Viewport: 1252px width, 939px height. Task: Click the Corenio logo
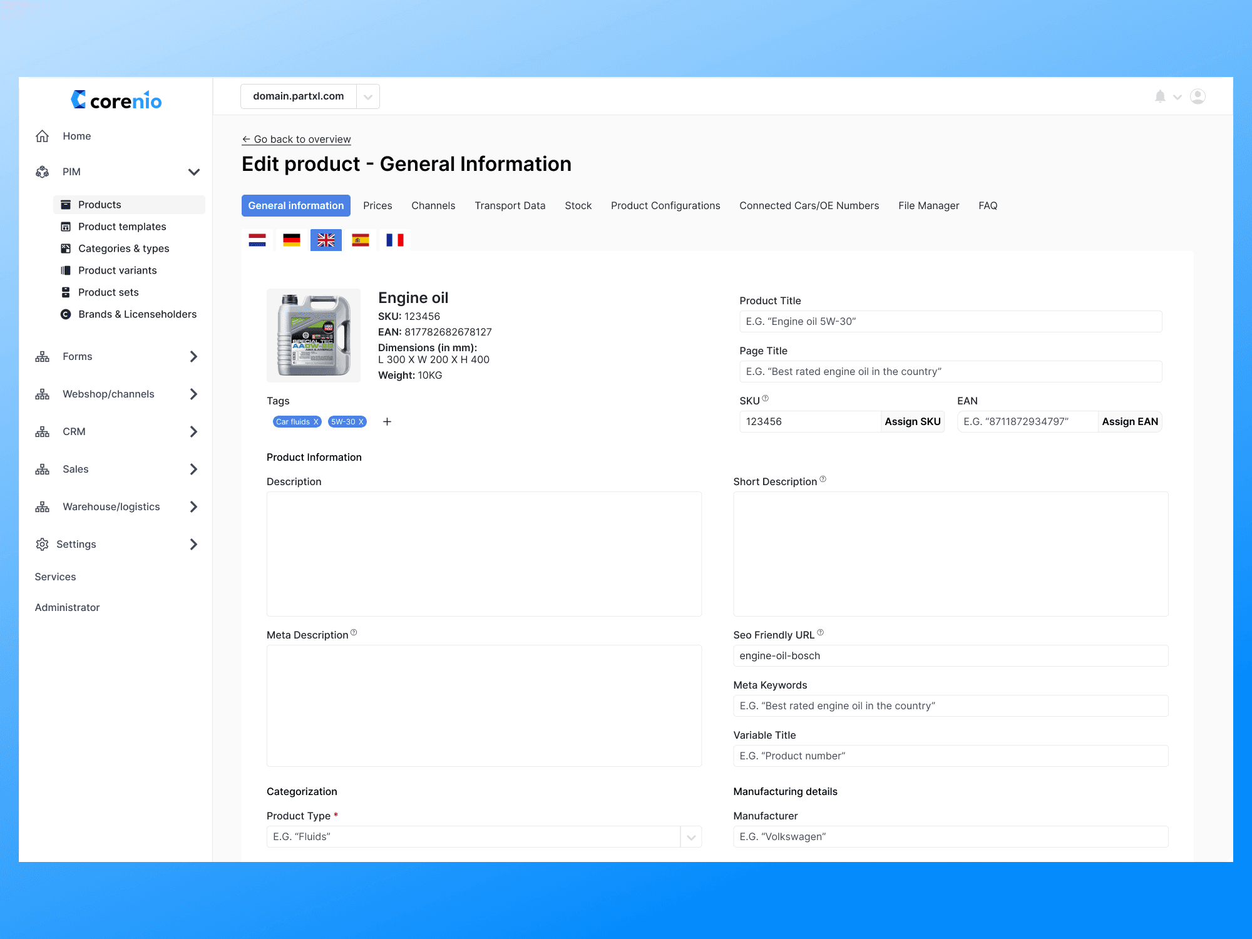point(116,100)
